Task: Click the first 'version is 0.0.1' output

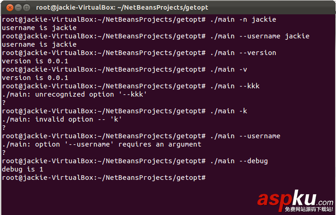Action: 35,61
